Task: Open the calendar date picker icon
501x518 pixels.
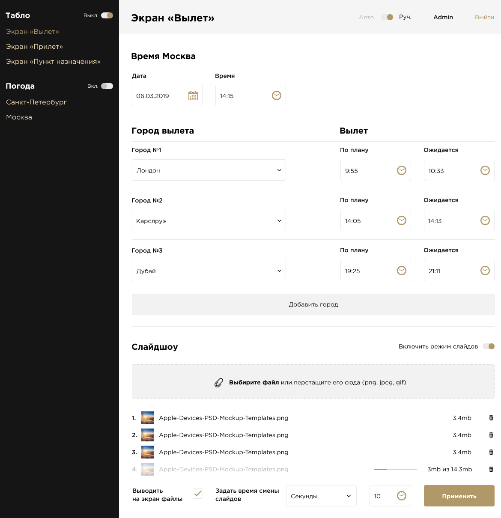Action: click(193, 96)
